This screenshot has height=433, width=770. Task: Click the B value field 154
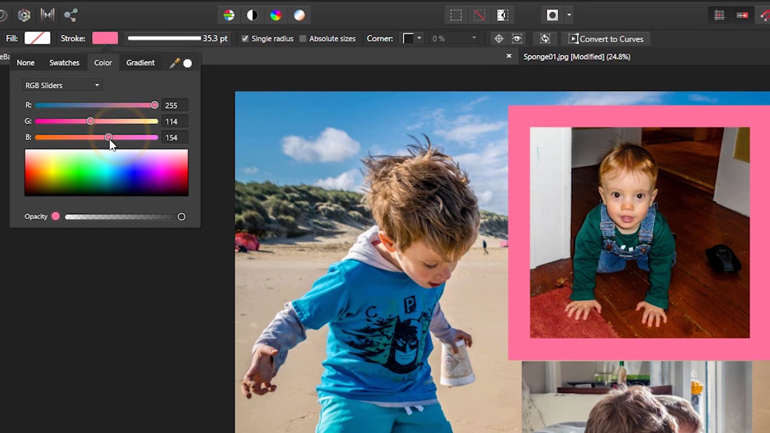coord(175,138)
